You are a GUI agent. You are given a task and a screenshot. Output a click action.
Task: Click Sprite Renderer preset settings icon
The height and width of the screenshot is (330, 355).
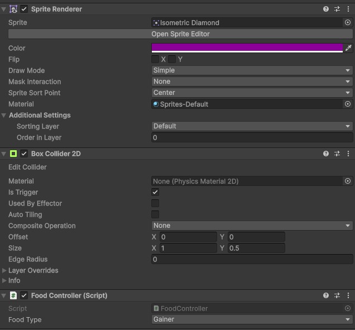(x=337, y=9)
